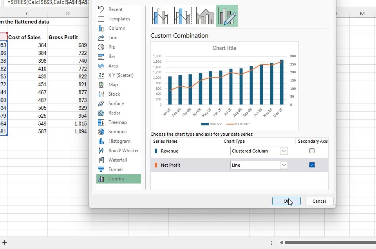Viewport: 376px width, 249px height.
Task: Select the Pie chart category
Action: coord(118,47)
